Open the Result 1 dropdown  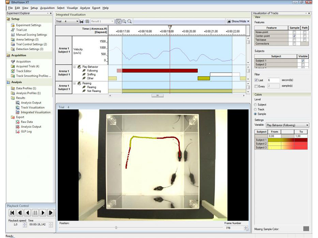point(112,21)
